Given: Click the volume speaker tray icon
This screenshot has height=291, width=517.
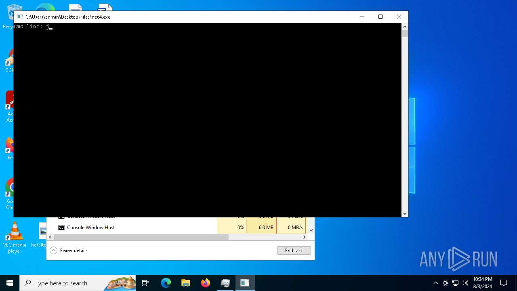Looking at the screenshot, I should pyautogui.click(x=465, y=283).
